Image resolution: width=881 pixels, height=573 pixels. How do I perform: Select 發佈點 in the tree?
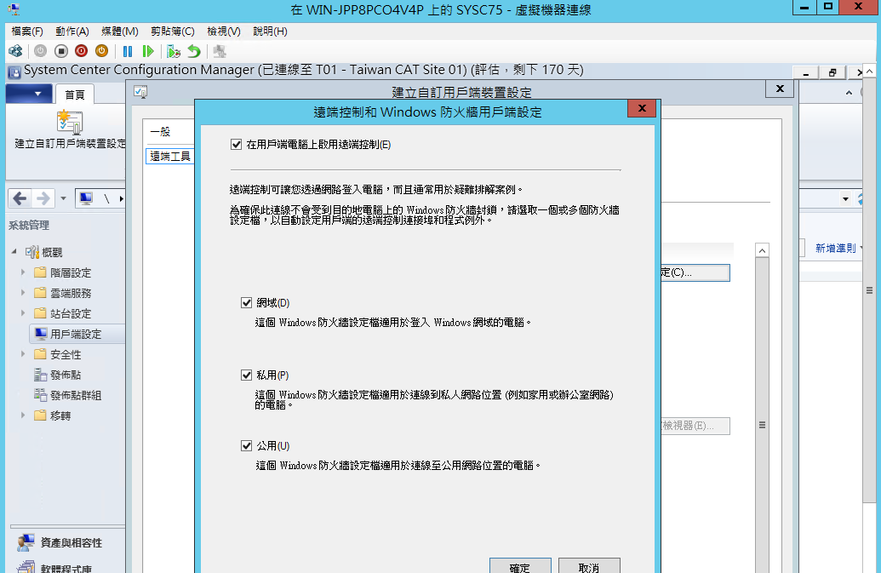[x=66, y=375]
